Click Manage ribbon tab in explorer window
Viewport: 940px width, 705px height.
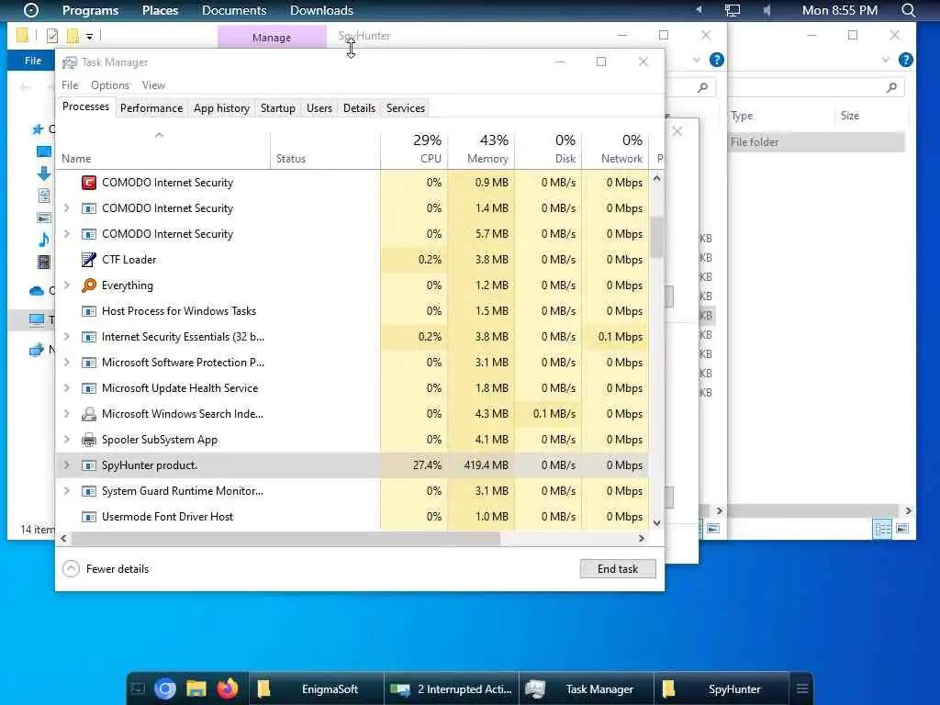tap(272, 37)
